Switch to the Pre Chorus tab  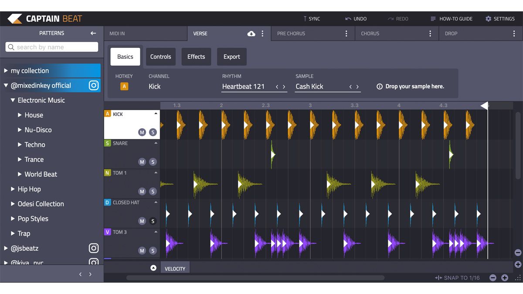coord(313,34)
